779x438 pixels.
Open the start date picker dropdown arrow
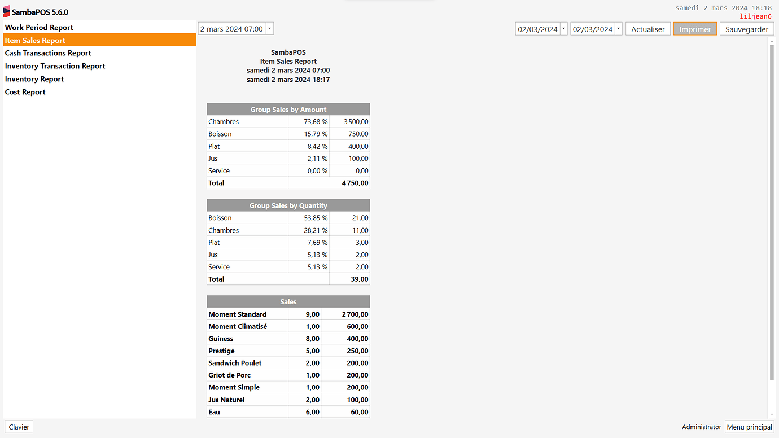click(x=563, y=28)
